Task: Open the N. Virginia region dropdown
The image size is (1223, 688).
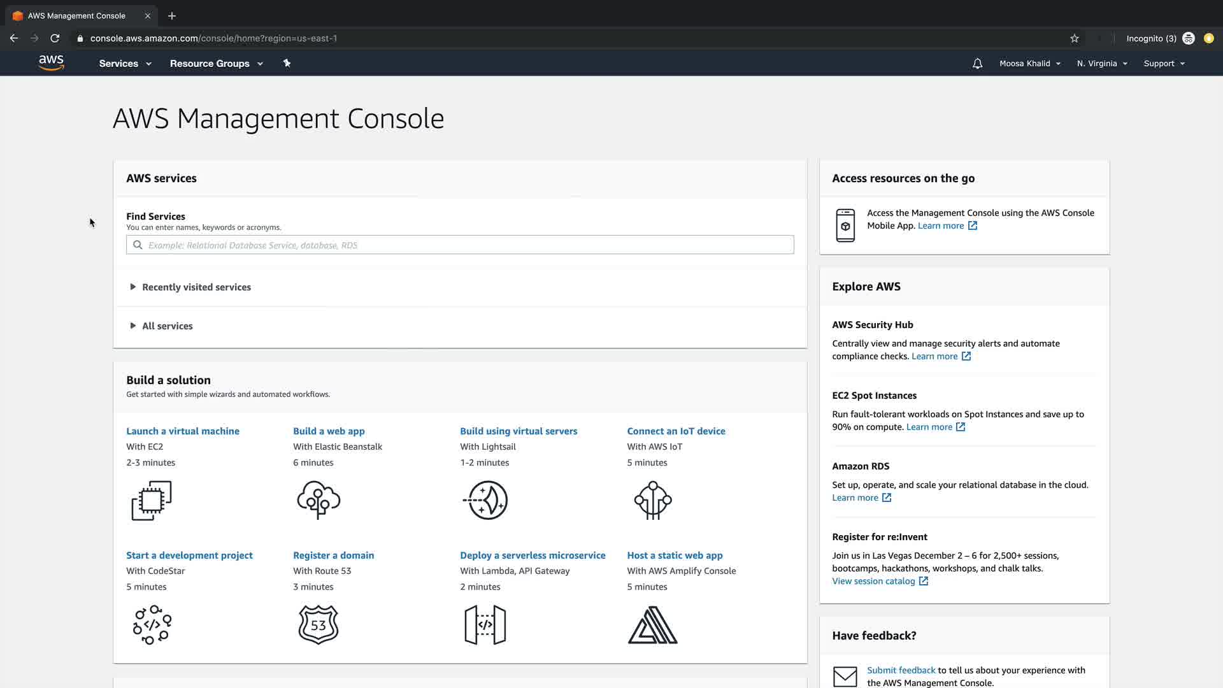Action: point(1102,64)
